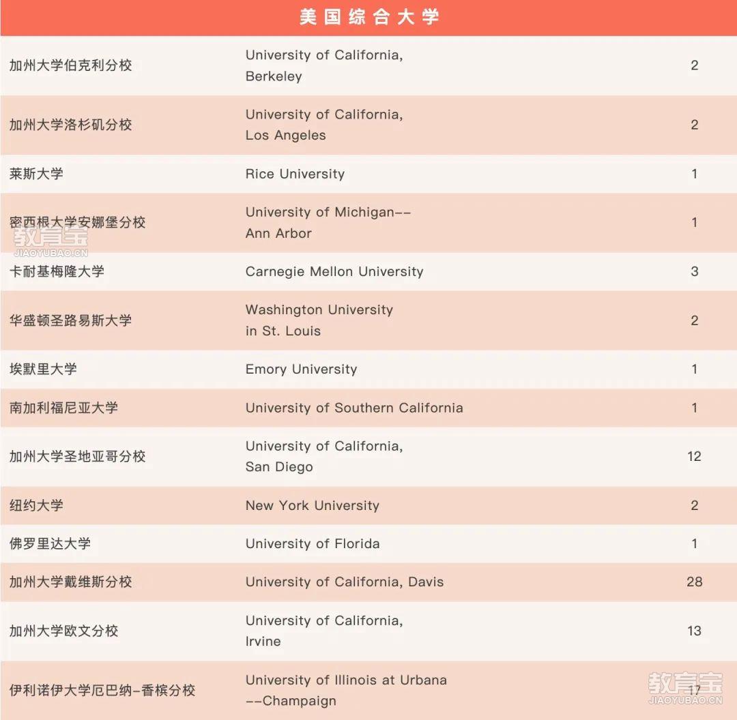
Task: Click "University of Southern California" text
Action: [354, 408]
